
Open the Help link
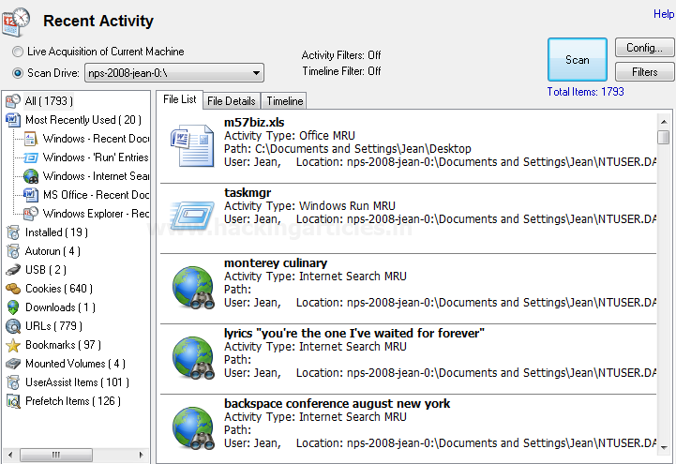663,14
